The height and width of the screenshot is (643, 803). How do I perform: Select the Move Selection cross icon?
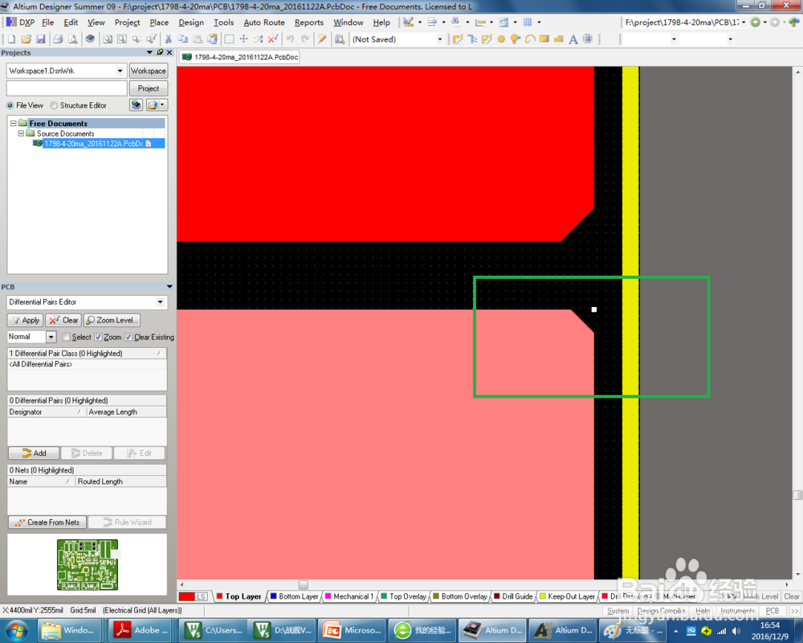[244, 39]
